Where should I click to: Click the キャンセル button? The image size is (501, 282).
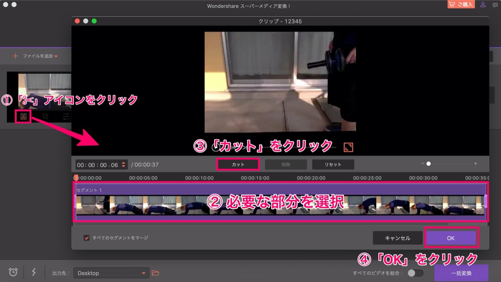click(x=397, y=238)
